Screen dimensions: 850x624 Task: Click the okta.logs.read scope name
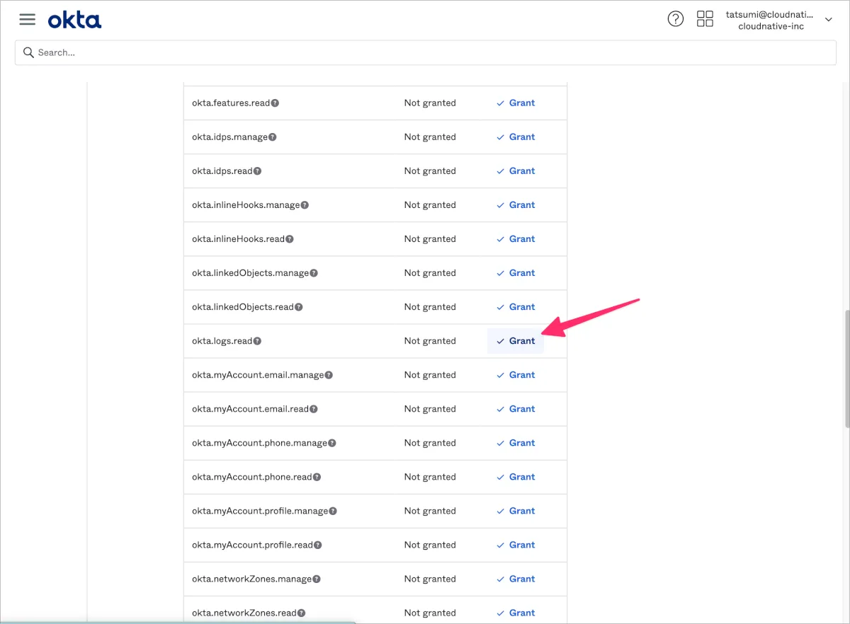point(222,341)
